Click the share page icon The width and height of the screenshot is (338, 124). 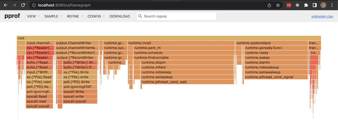tap(269, 5)
